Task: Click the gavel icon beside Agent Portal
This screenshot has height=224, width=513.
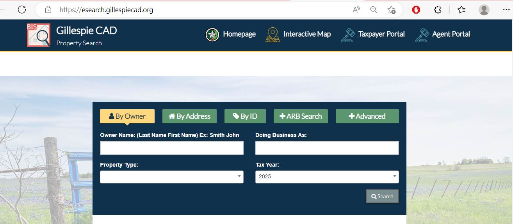Action: [x=422, y=35]
